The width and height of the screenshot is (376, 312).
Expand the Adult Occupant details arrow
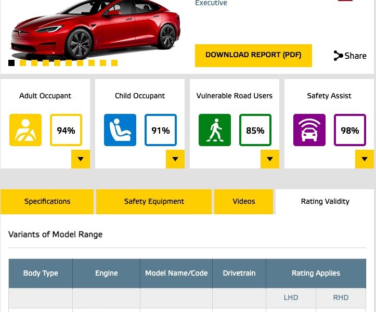(x=81, y=159)
